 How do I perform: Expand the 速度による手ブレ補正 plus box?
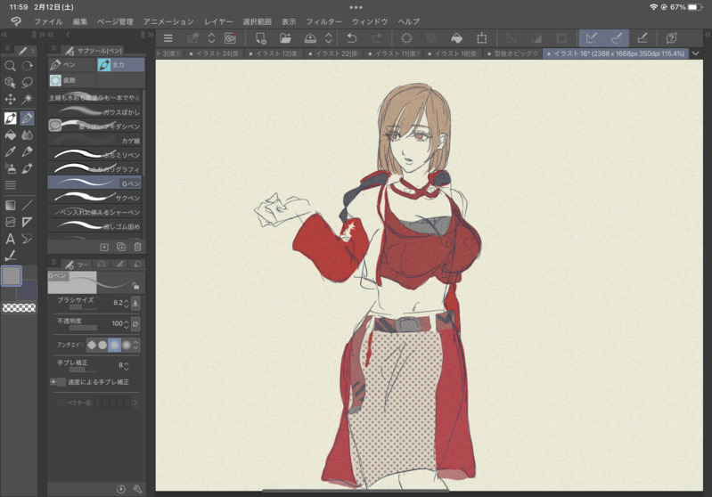pyautogui.click(x=53, y=382)
